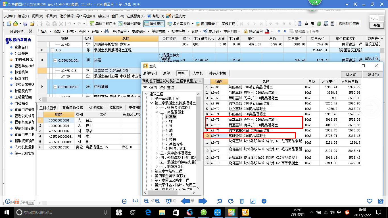Switch to the 条件查询 tab
Image resolution: width=388 pixels, height=218 pixels.
tap(167, 87)
